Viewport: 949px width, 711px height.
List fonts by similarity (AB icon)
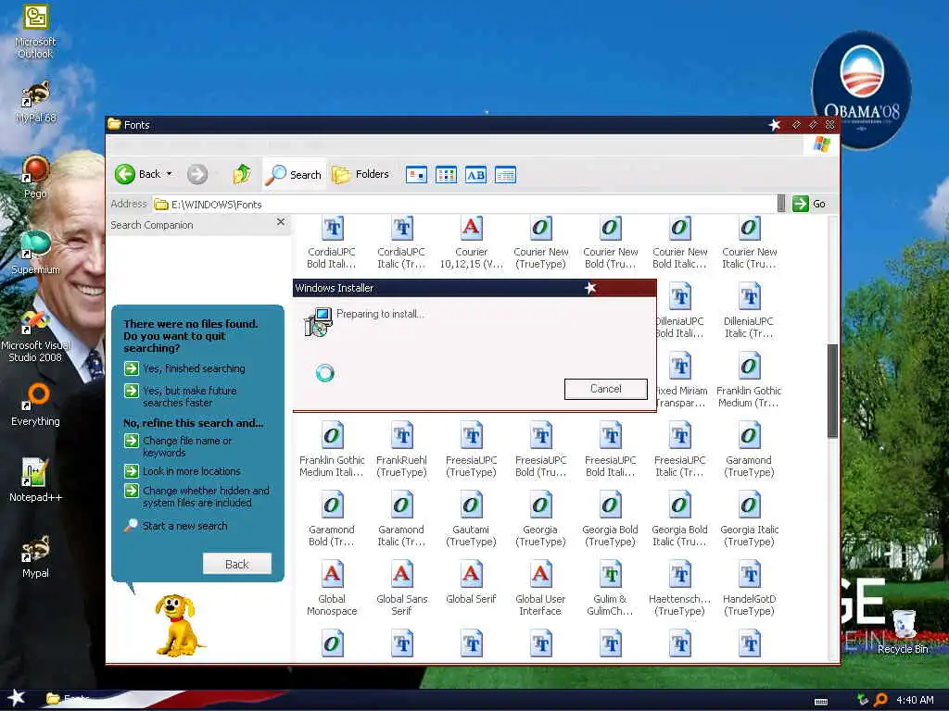pos(475,175)
